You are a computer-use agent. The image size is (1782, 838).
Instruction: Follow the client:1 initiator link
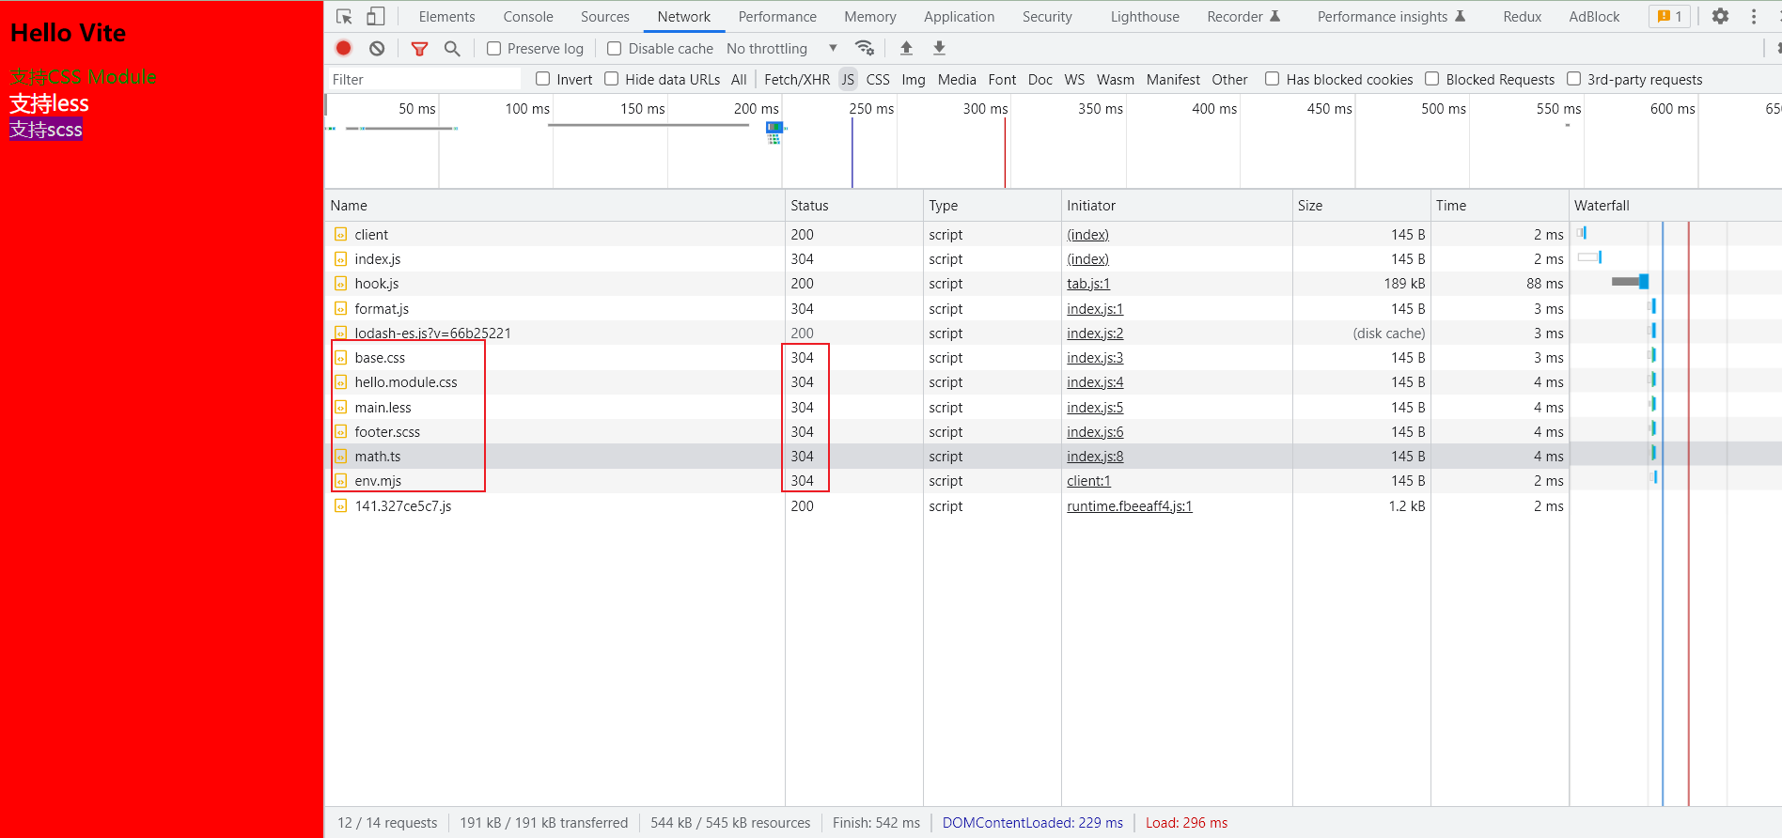click(1088, 481)
